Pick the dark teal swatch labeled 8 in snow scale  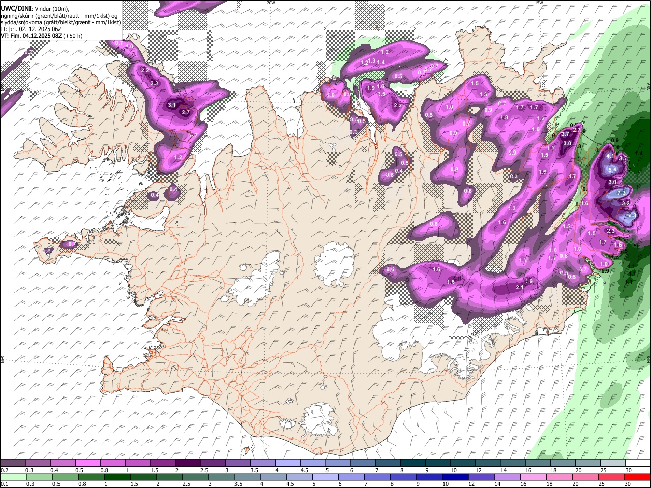tap(413, 463)
